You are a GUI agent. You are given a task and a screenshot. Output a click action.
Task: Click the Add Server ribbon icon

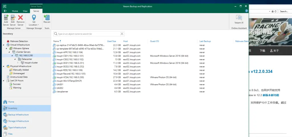point(6,20)
